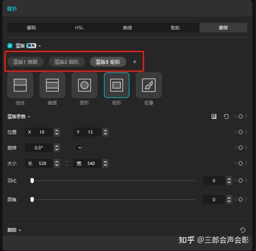Click the rotation field showing 0.0°
This screenshot has width=256, height=251.
click(x=39, y=148)
